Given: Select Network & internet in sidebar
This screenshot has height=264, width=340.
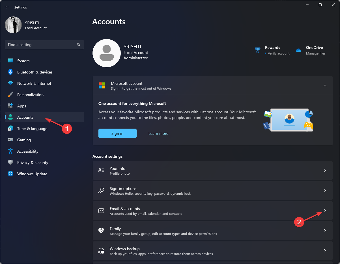Looking at the screenshot, I should [x=34, y=83].
